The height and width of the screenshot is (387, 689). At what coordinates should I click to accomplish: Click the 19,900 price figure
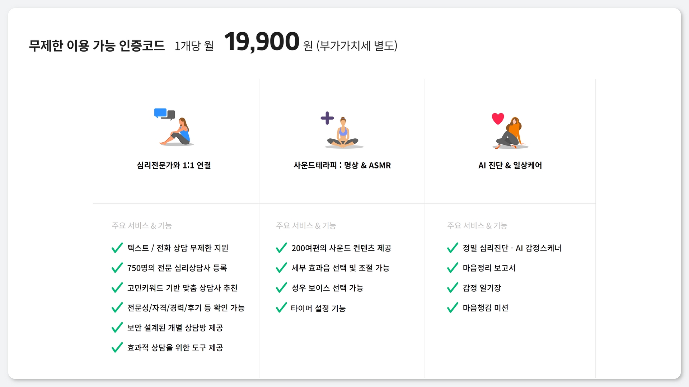tap(262, 42)
